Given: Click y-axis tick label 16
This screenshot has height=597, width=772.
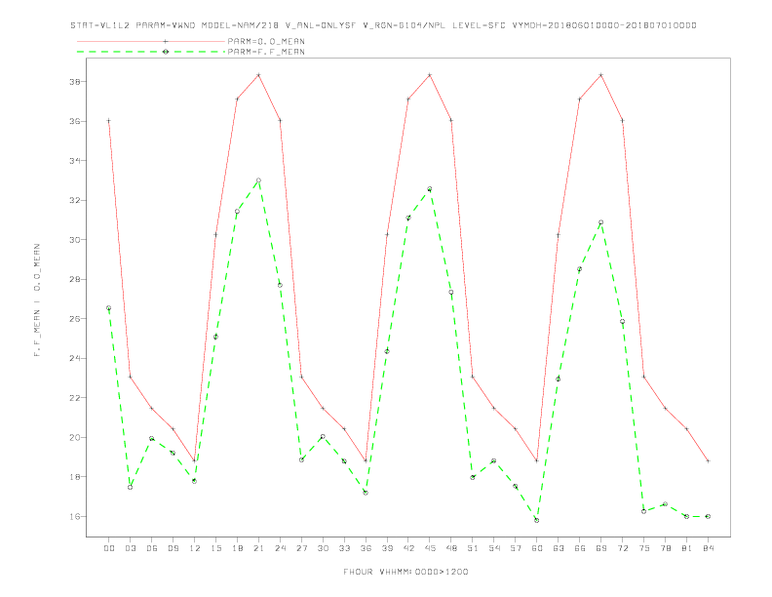Looking at the screenshot, I should tap(74, 516).
